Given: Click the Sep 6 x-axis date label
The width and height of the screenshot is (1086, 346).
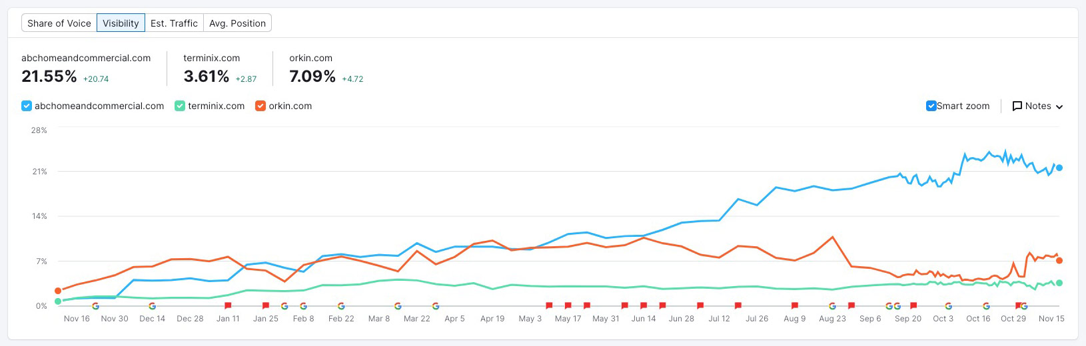Looking at the screenshot, I should coord(870,319).
